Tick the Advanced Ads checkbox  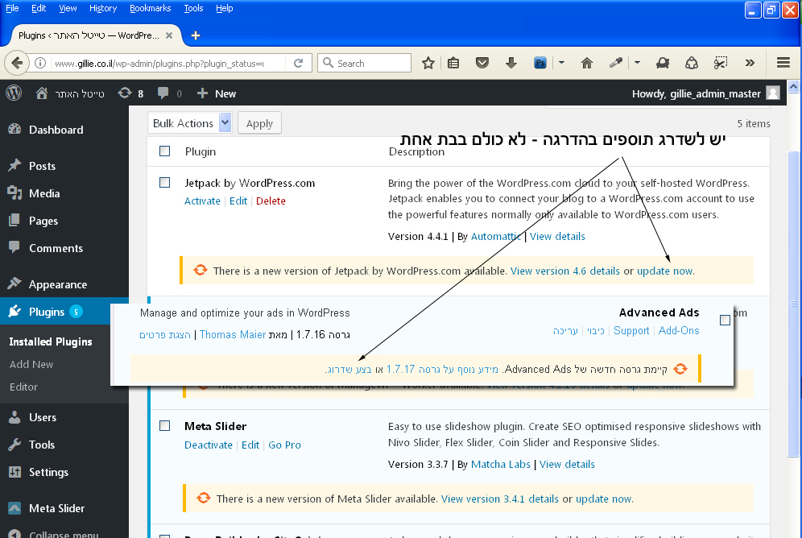tap(725, 320)
